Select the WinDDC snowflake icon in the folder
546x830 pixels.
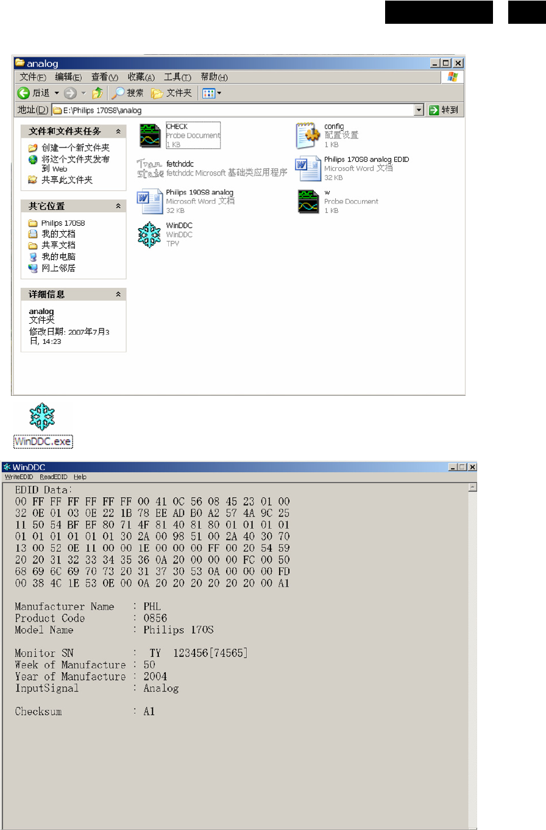point(150,234)
